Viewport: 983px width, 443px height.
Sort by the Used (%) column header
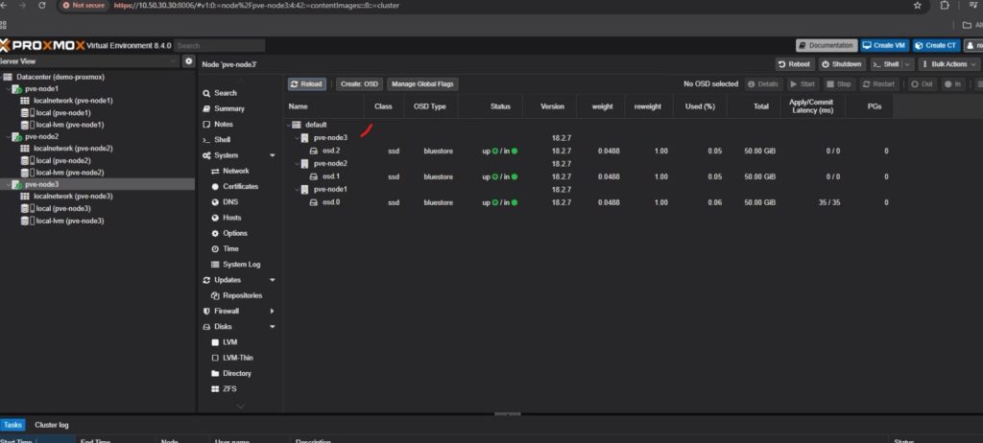700,106
